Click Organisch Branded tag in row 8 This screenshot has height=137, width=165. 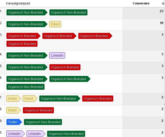(x=38, y=110)
